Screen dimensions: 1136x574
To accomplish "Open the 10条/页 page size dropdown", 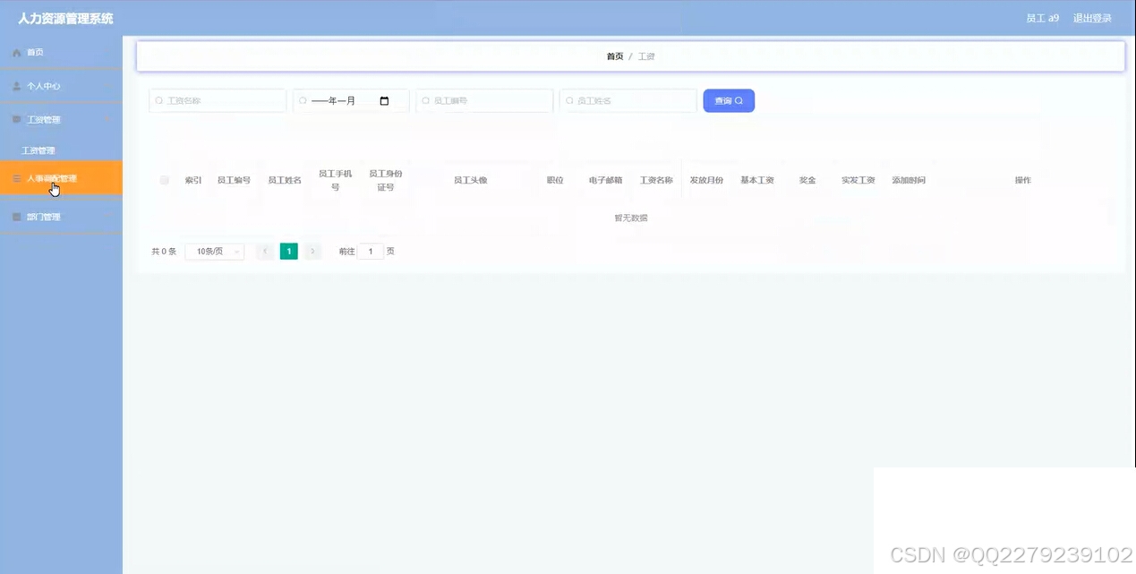I will pos(213,252).
